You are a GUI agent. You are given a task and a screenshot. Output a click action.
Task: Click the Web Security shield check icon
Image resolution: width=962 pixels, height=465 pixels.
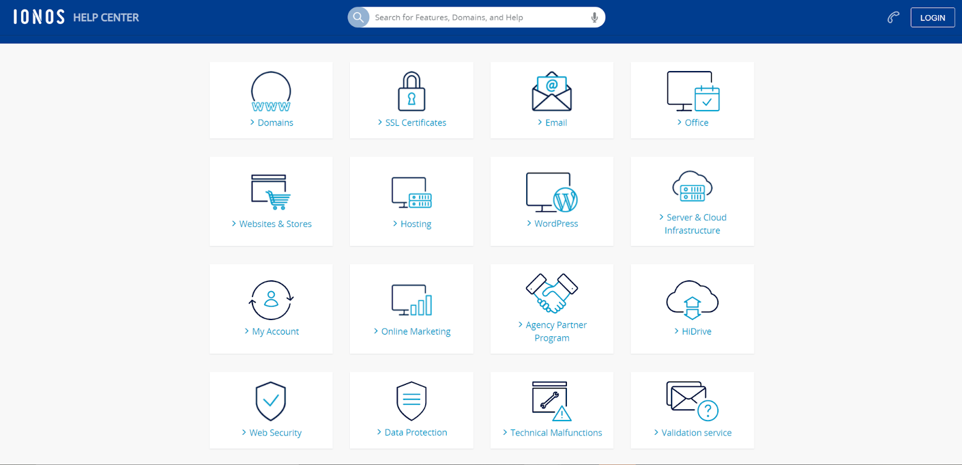point(271,401)
